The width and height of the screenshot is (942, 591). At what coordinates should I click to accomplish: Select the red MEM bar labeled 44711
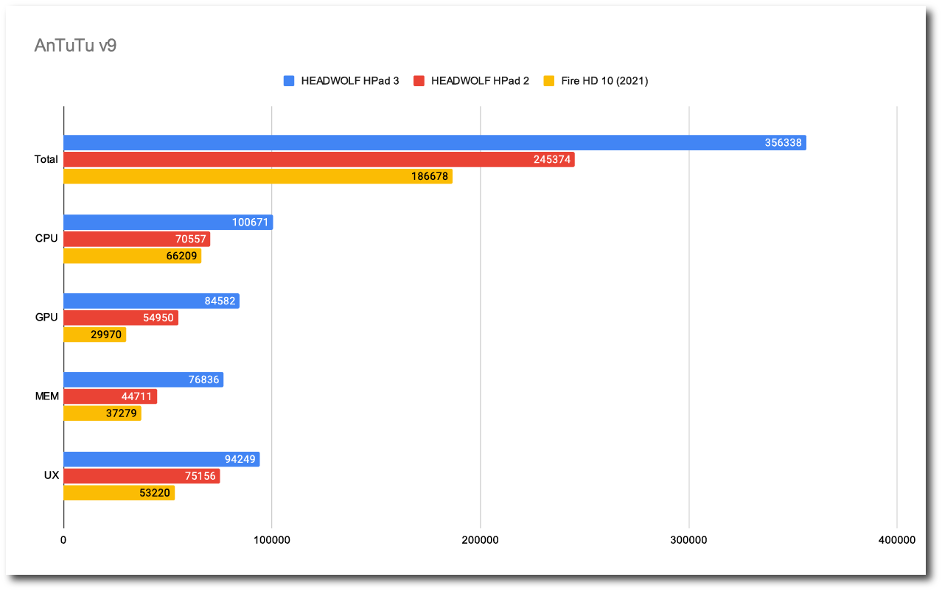click(110, 397)
